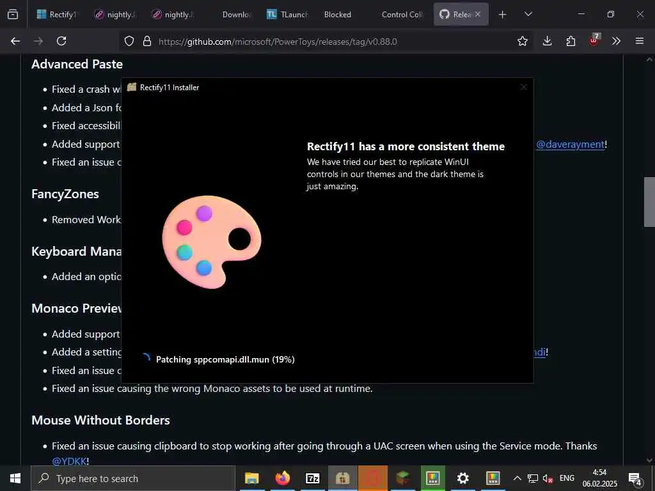Screen dimensions: 655x491
Task: Switch to the Control Collection tab
Action: (x=402, y=14)
